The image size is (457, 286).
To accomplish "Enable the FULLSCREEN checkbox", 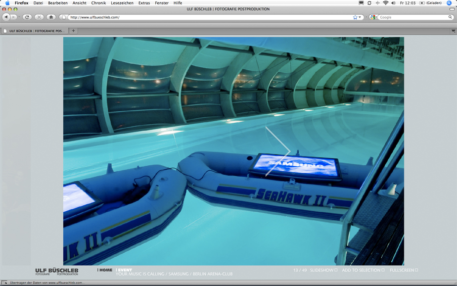I will click(x=416, y=270).
